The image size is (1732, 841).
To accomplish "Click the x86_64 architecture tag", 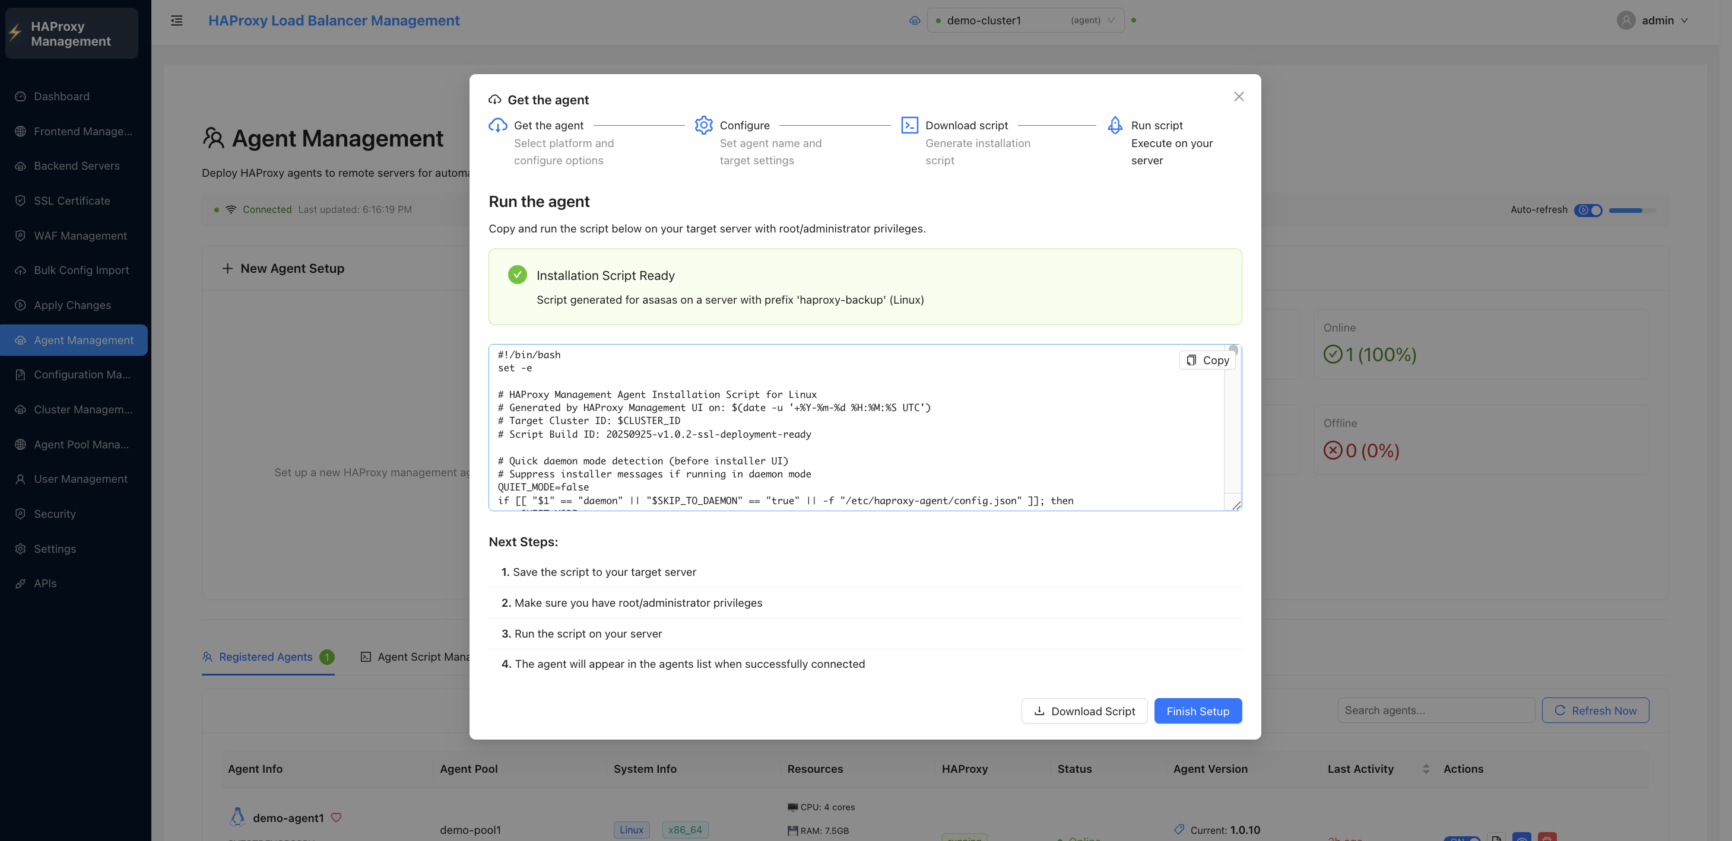I will (x=685, y=830).
